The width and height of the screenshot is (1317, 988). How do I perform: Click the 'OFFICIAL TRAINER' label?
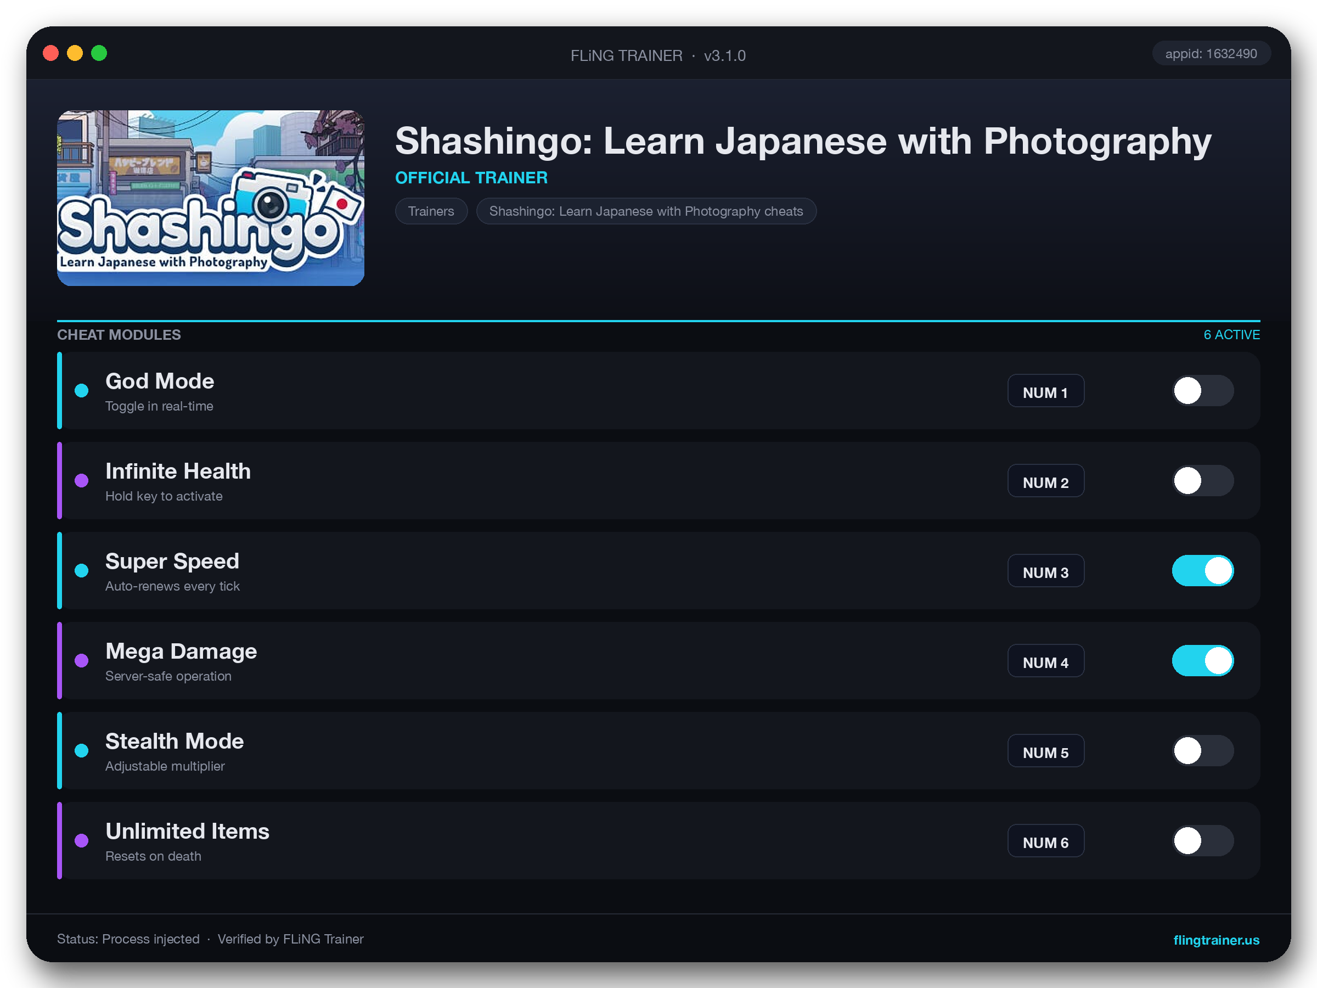pyautogui.click(x=471, y=177)
